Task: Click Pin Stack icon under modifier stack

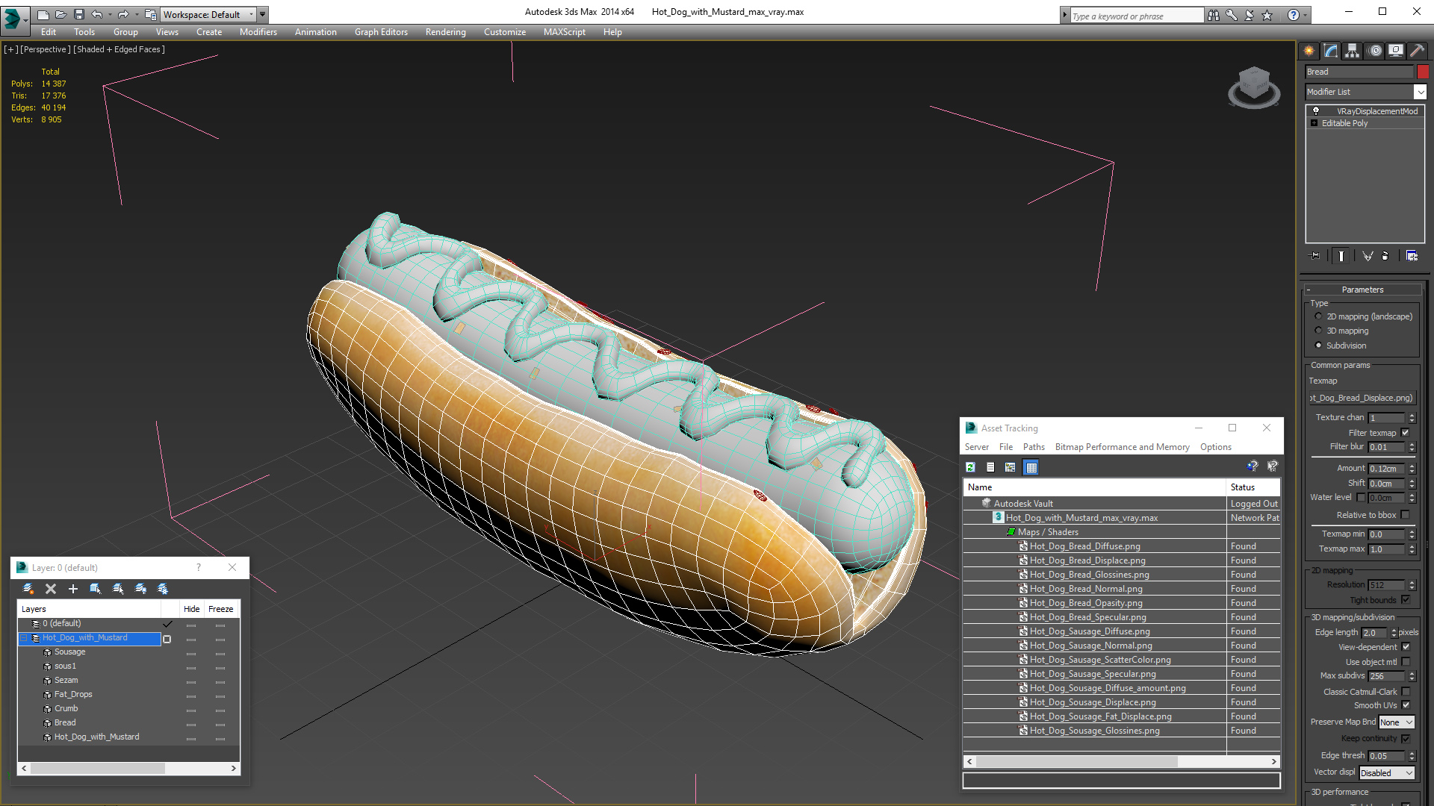Action: click(x=1315, y=256)
